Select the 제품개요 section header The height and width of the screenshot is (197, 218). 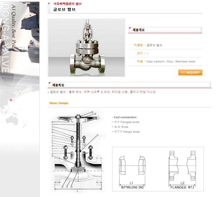click(x=165, y=30)
